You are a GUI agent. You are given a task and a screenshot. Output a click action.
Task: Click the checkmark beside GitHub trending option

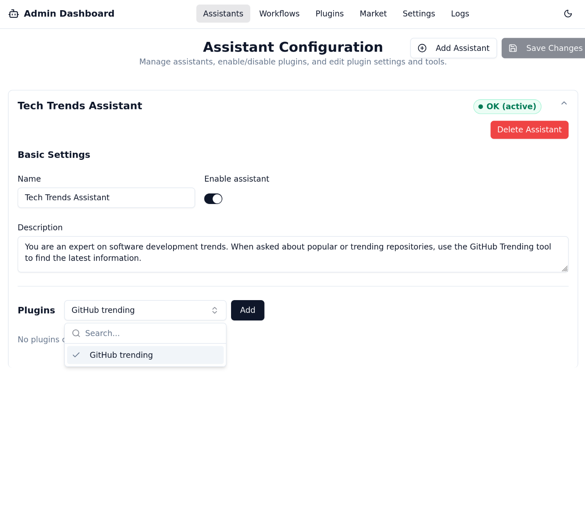[x=76, y=355]
